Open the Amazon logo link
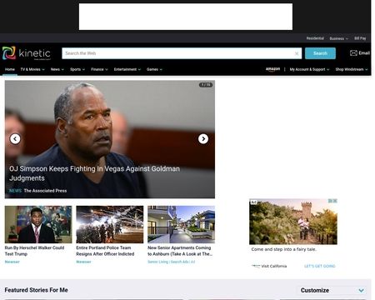 (x=272, y=69)
